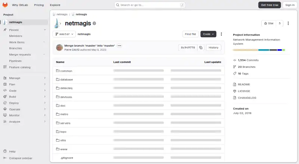The image size is (299, 164).
Task: Click the Pinned pin icon in sidebar
Action: tap(5, 30)
